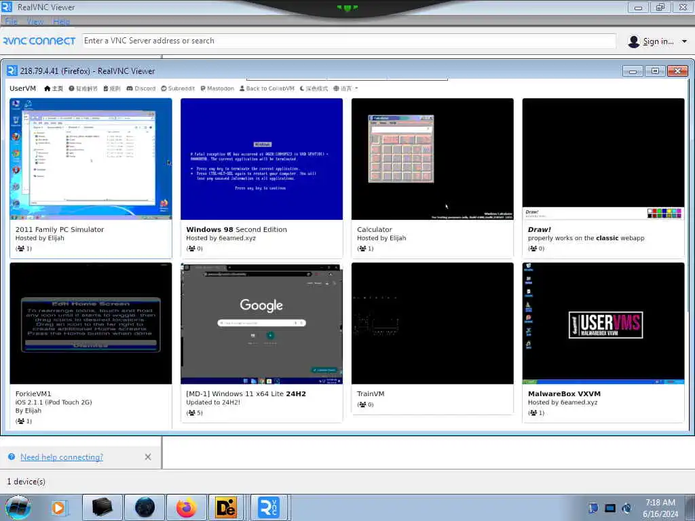Click 'Need help connecting?' link
This screenshot has width=695, height=521.
pyautogui.click(x=62, y=457)
